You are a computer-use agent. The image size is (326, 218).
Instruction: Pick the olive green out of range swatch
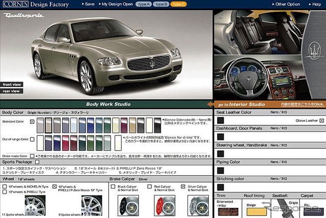(91, 143)
